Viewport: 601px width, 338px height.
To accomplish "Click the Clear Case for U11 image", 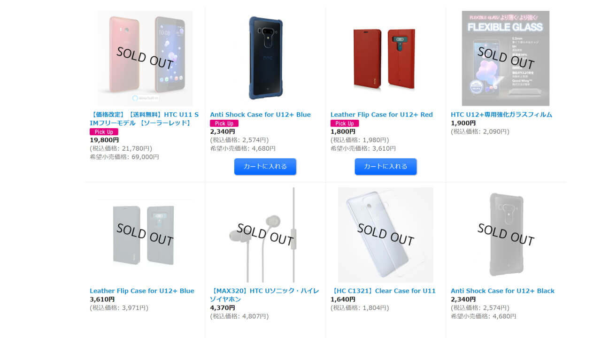I will coord(385,235).
